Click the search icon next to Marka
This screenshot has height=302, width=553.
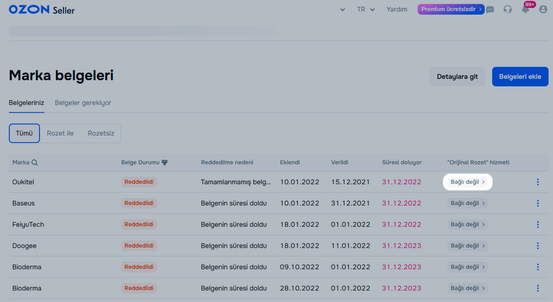(x=35, y=163)
